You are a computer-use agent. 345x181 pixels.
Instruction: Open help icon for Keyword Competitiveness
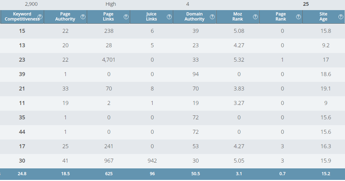click(40, 17)
